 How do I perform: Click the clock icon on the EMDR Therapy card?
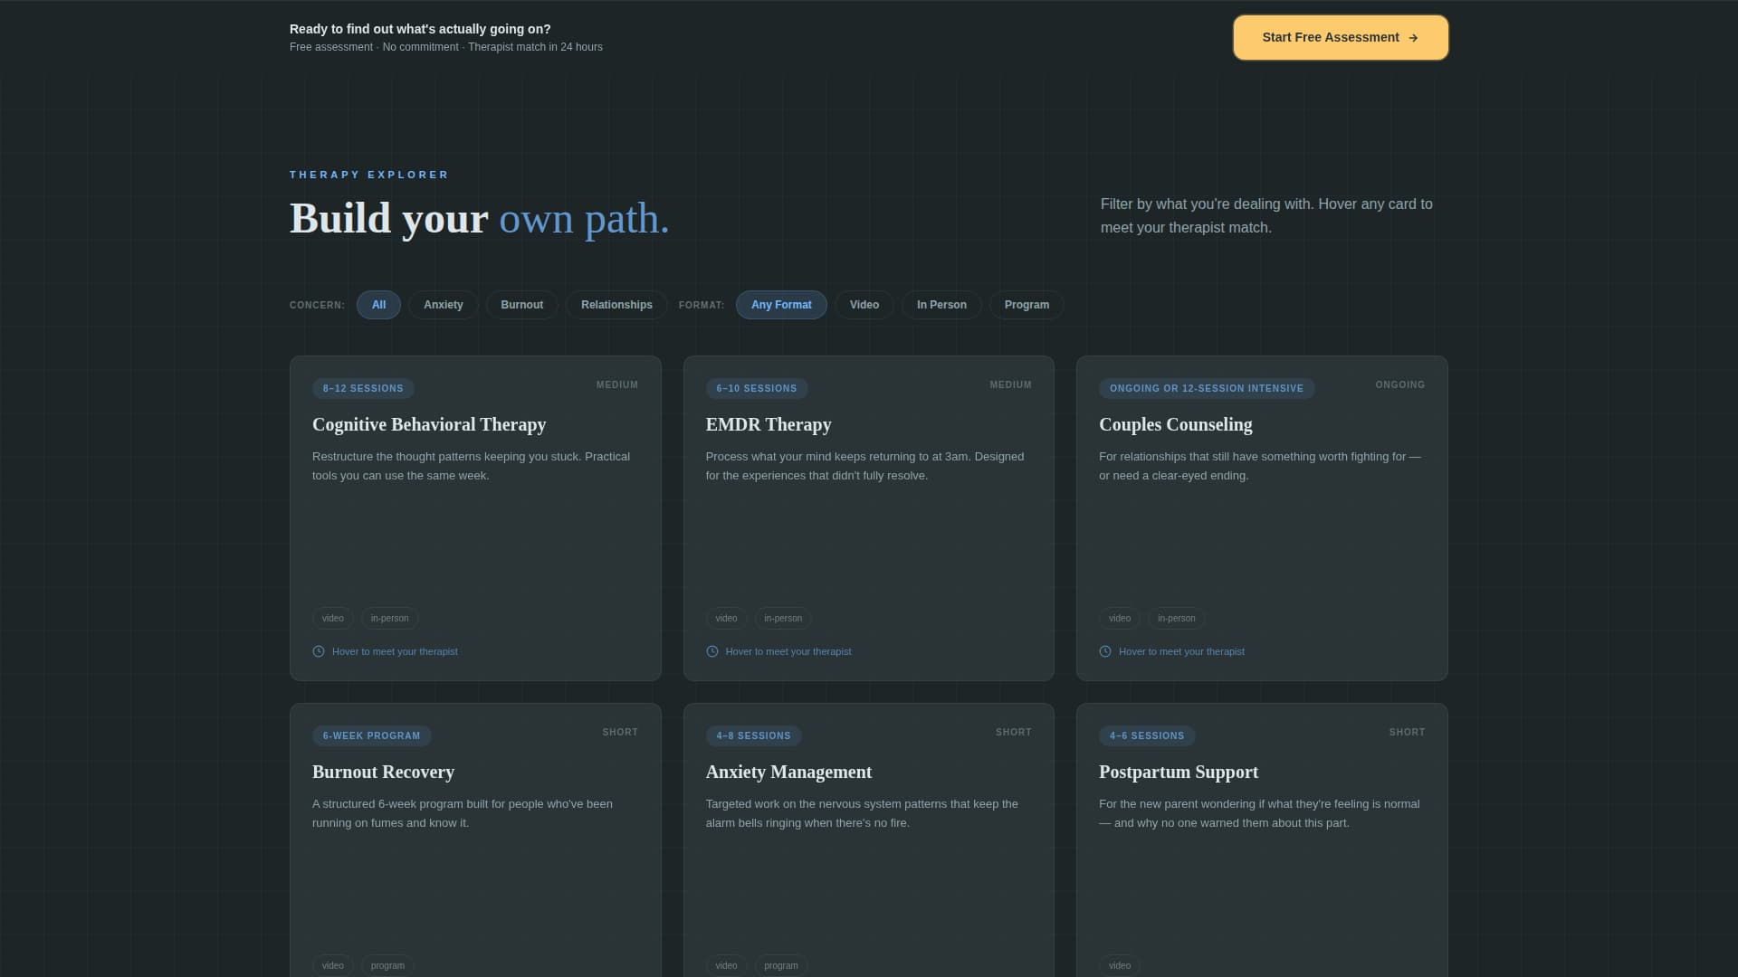pyautogui.click(x=711, y=650)
